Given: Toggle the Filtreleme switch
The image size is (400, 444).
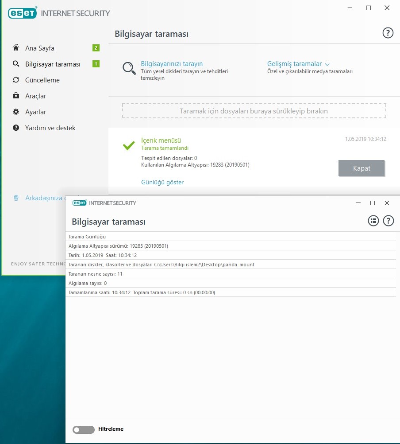Looking at the screenshot, I should (83, 429).
